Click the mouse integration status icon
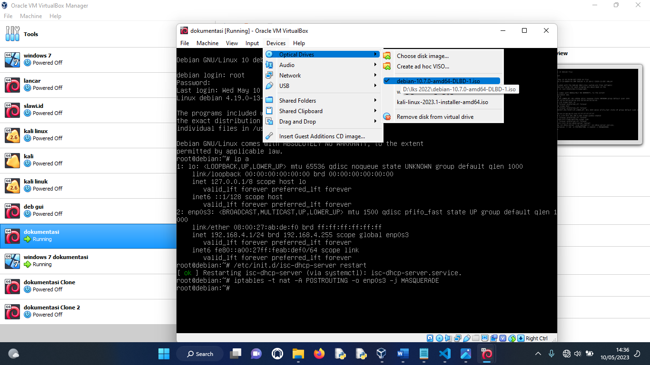 pyautogui.click(x=512, y=338)
